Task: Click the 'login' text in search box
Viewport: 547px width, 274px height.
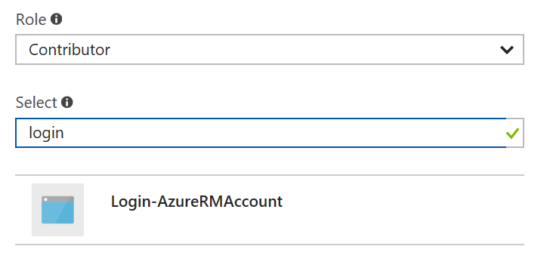Action: pos(46,133)
